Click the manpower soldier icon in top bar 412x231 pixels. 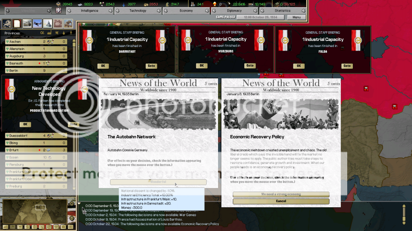(193, 4)
